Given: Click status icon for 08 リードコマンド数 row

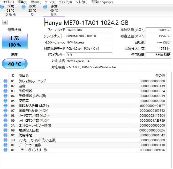Looking at the screenshot, I should coord(5,115).
